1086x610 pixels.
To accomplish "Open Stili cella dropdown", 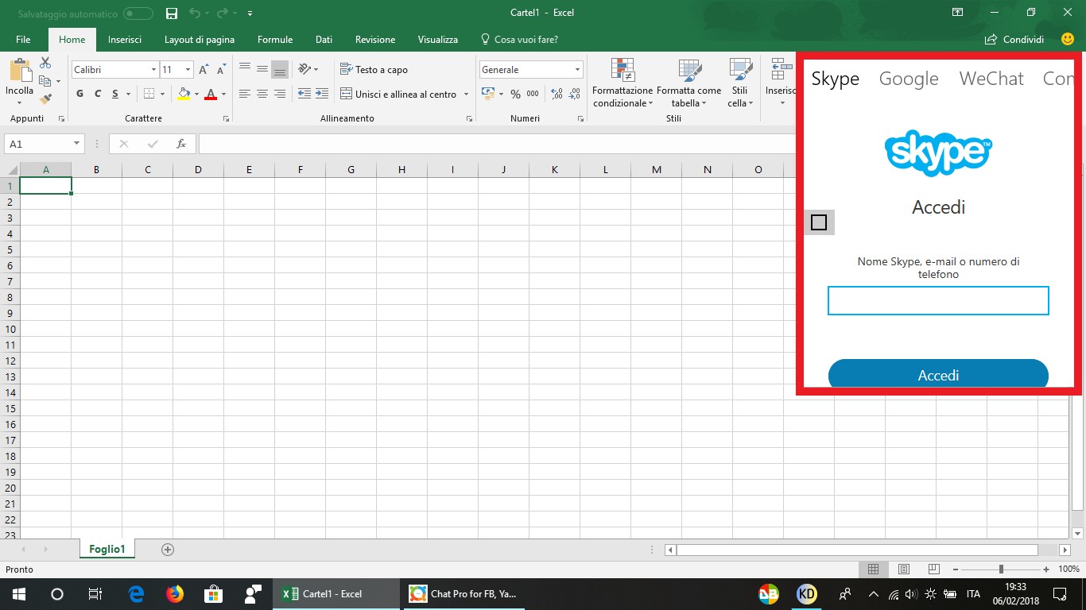I will [x=739, y=83].
